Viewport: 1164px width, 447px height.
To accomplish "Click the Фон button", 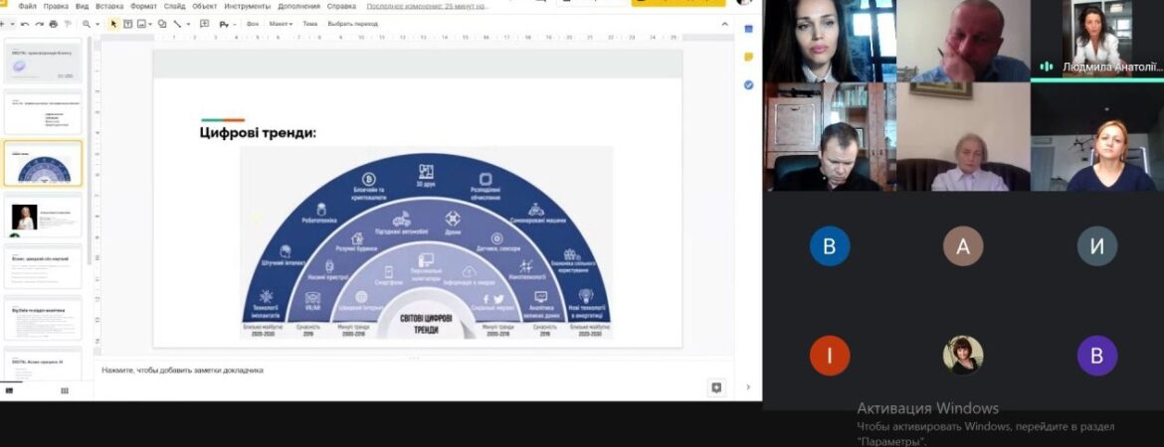I will pyautogui.click(x=253, y=24).
